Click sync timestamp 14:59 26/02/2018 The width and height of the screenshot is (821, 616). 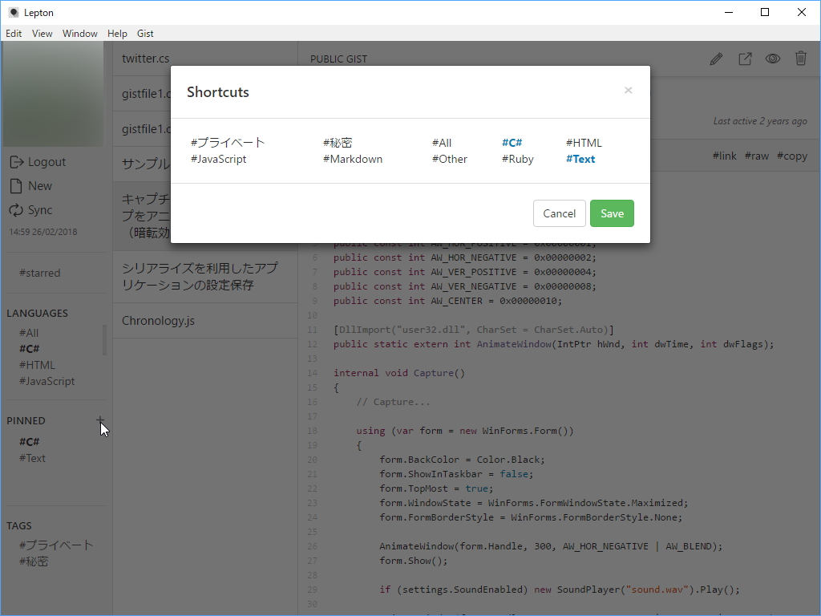point(43,232)
